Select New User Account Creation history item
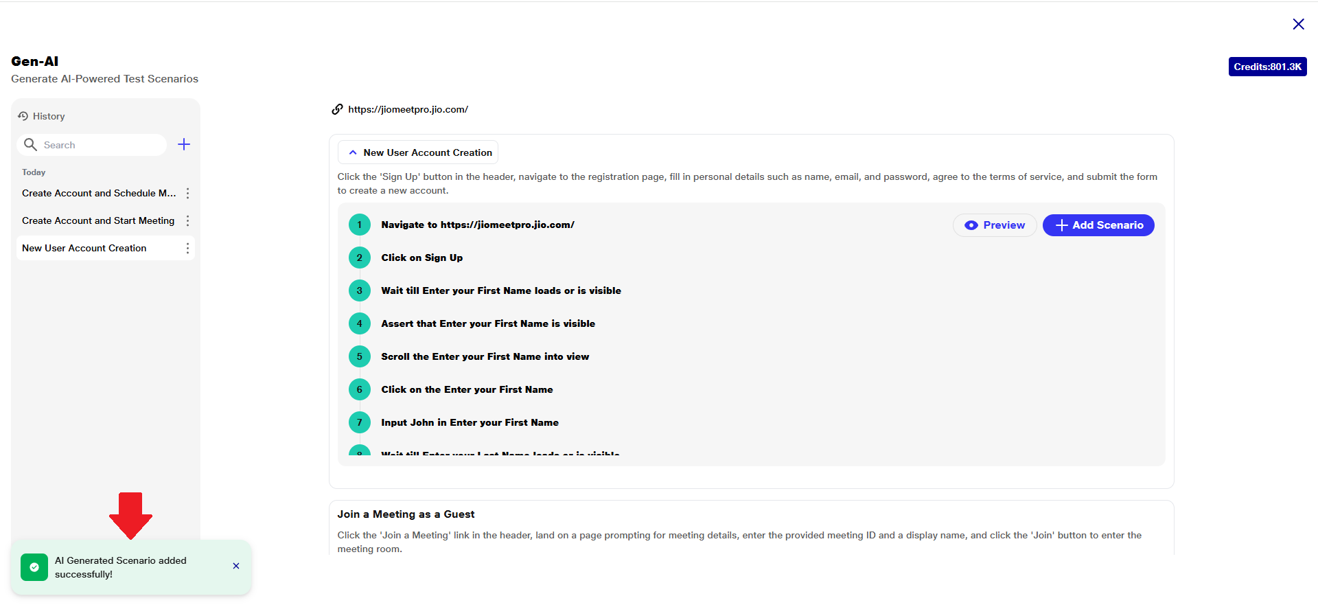Screen dimensions: 1318x605 84,248
